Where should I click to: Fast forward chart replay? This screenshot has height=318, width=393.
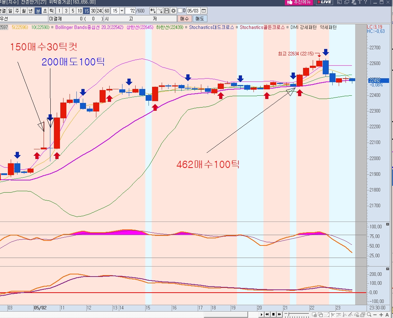[x=280, y=314]
